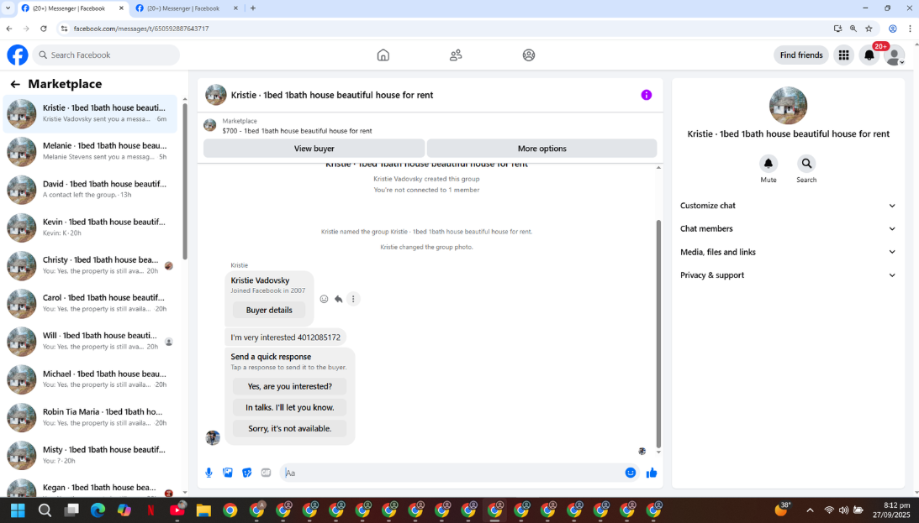Open Buyer details for Kristie Vadovsky
This screenshot has width=919, height=523.
tap(269, 310)
